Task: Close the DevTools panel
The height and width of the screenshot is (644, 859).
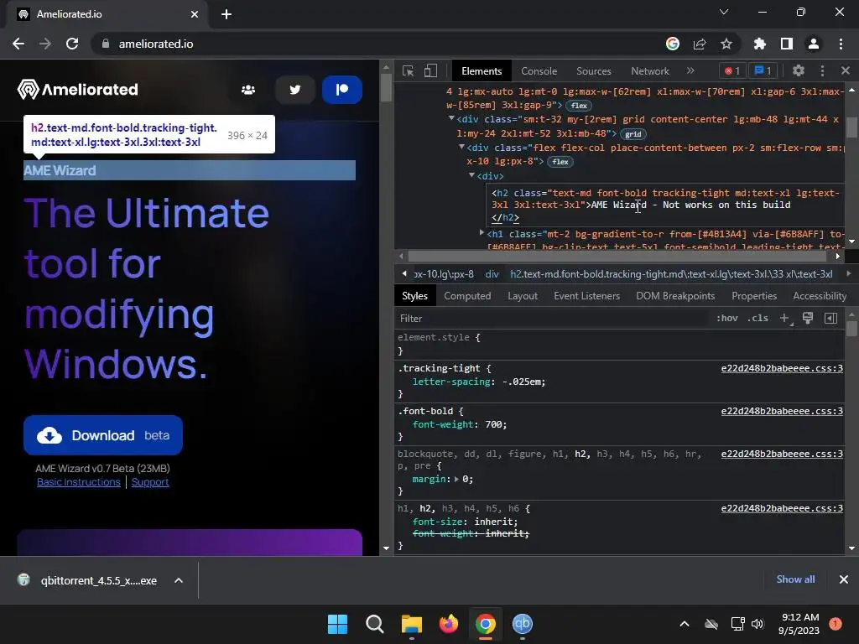Action: pos(846,70)
